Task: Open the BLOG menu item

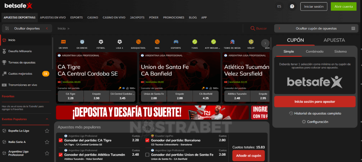Action: pos(193,17)
